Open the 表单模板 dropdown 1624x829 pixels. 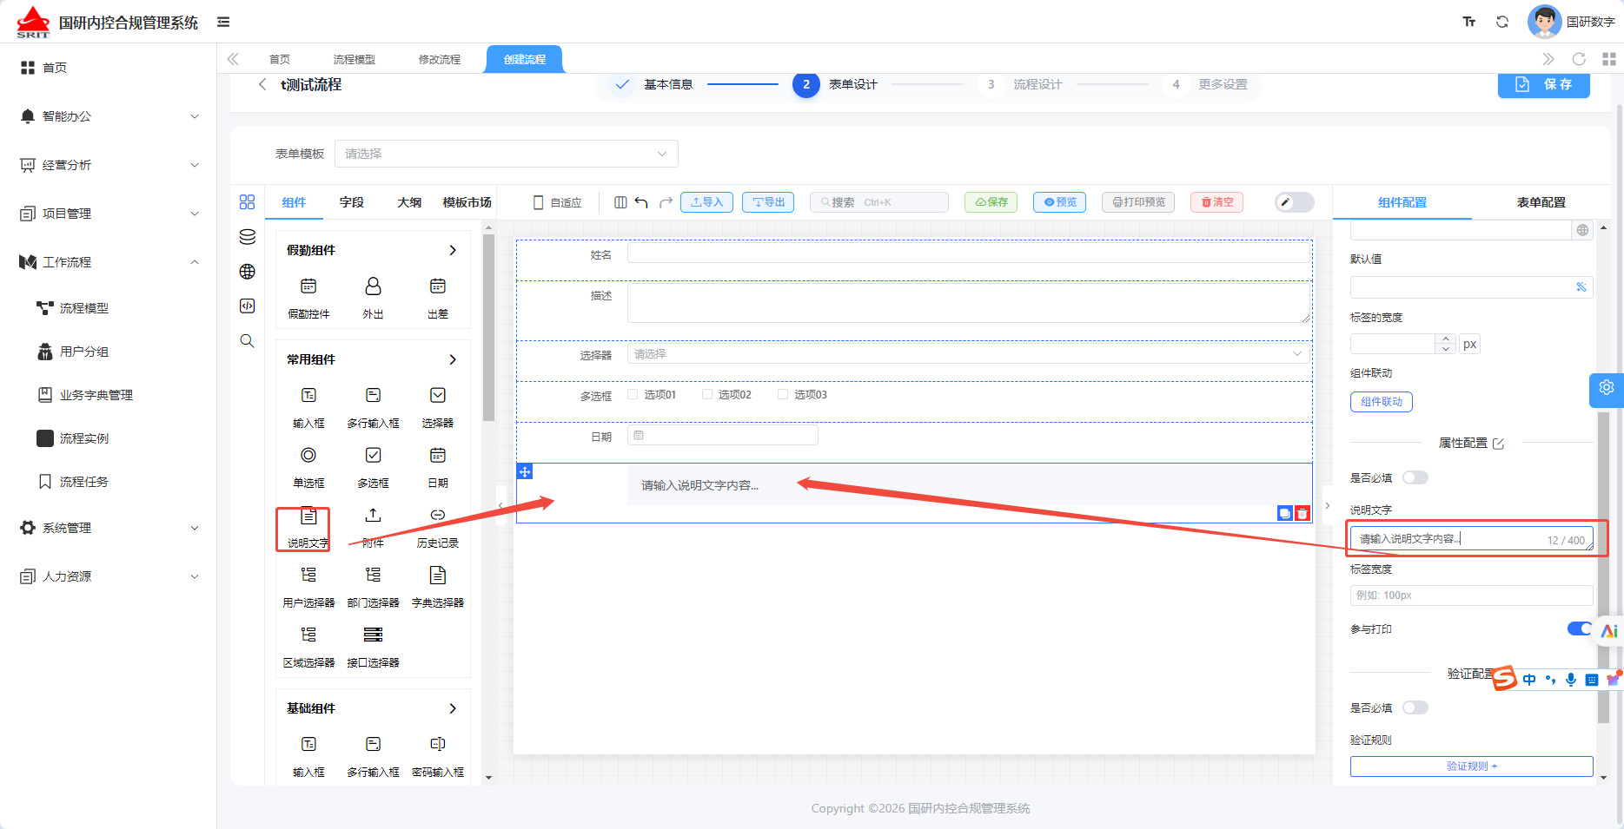pyautogui.click(x=506, y=154)
